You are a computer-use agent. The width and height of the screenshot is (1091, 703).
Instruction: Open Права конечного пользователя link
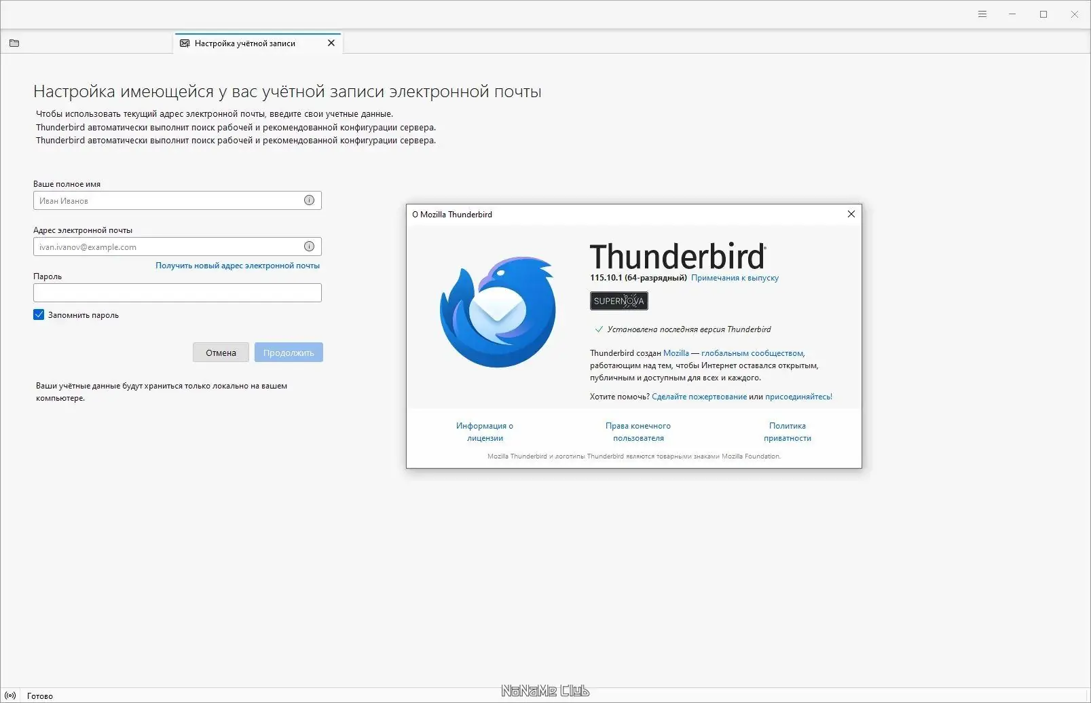[638, 432]
